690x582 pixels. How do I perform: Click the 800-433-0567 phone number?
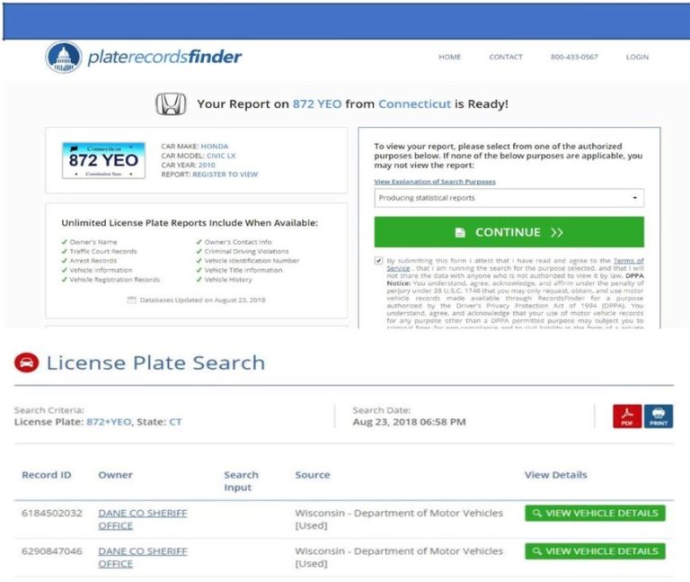(574, 58)
